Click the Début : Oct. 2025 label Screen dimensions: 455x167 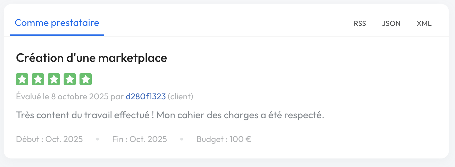click(x=49, y=139)
